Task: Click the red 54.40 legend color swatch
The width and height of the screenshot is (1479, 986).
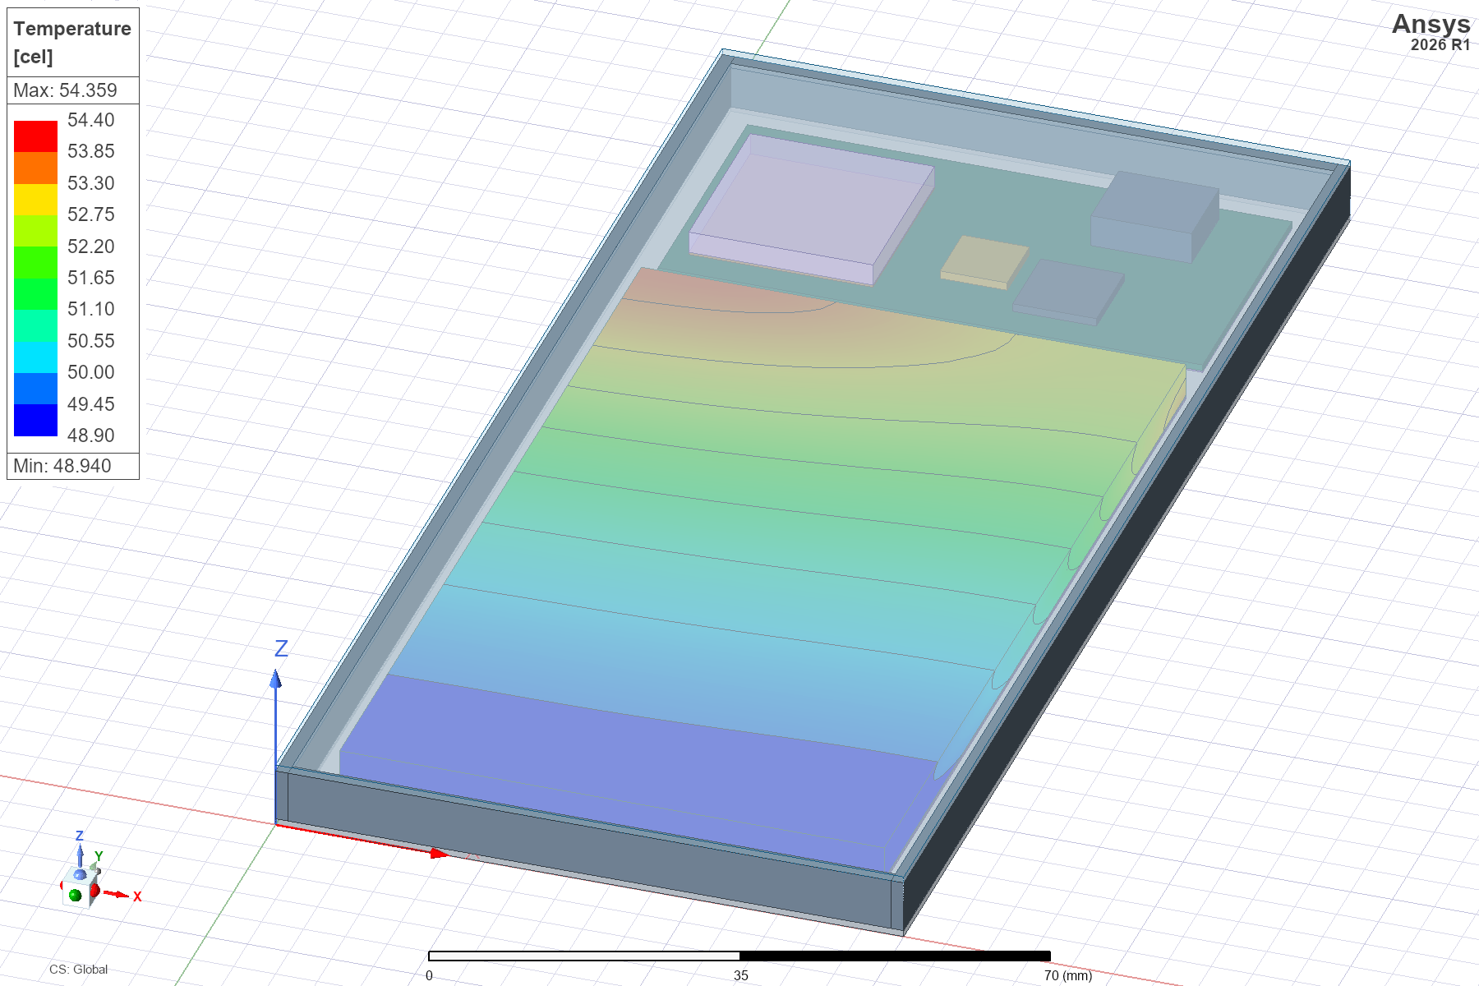Action: coord(35,136)
